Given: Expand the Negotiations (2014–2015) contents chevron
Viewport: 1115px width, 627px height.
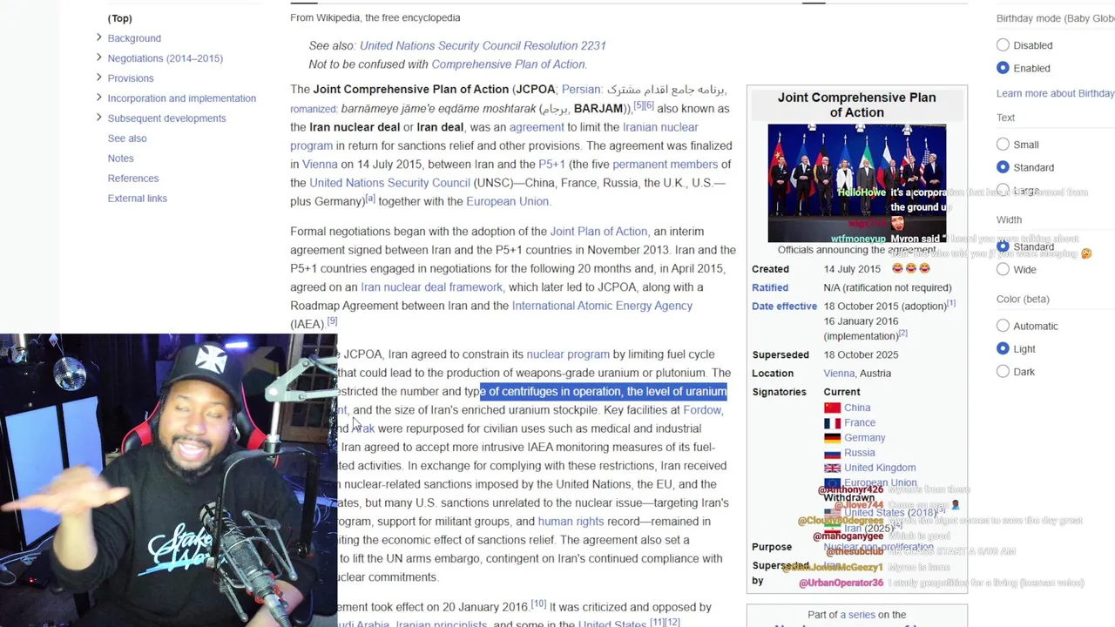Looking at the screenshot, I should (x=98, y=57).
